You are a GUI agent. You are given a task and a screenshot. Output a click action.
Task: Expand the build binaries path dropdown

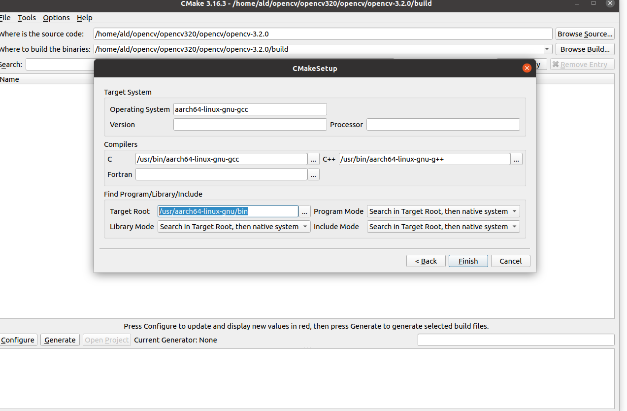pos(547,49)
